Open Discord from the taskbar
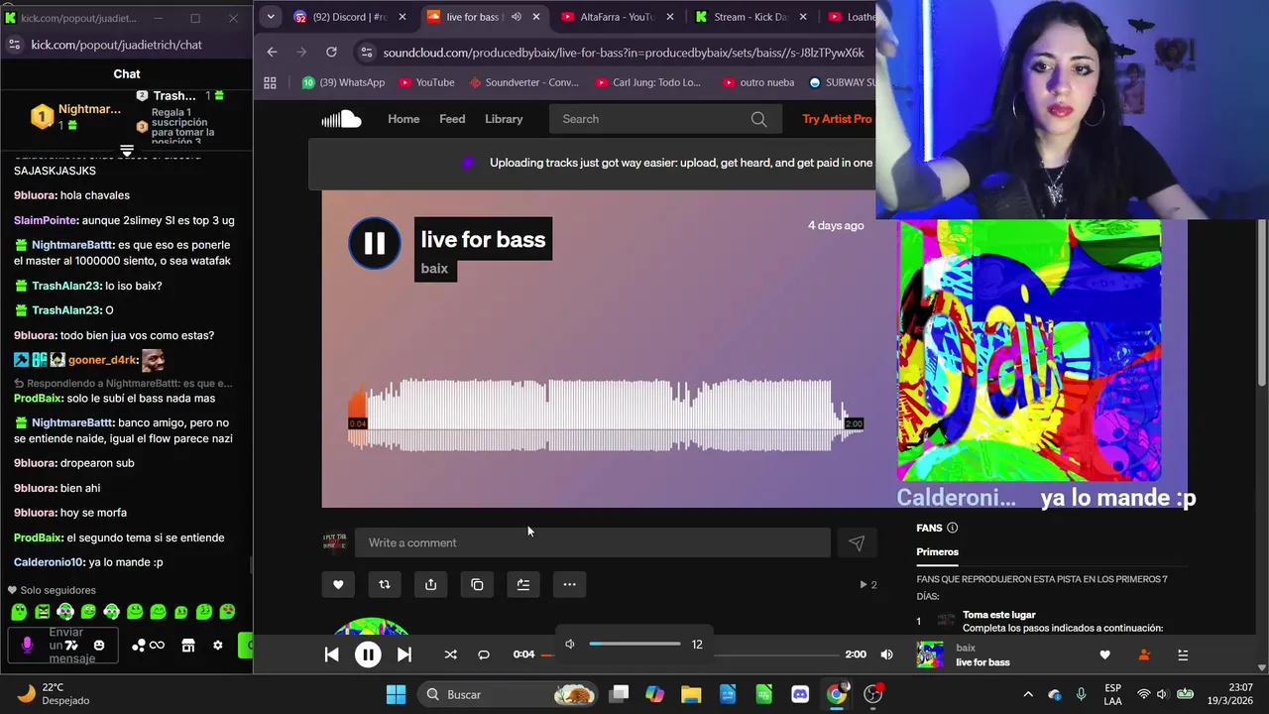1269x714 pixels. click(x=800, y=694)
